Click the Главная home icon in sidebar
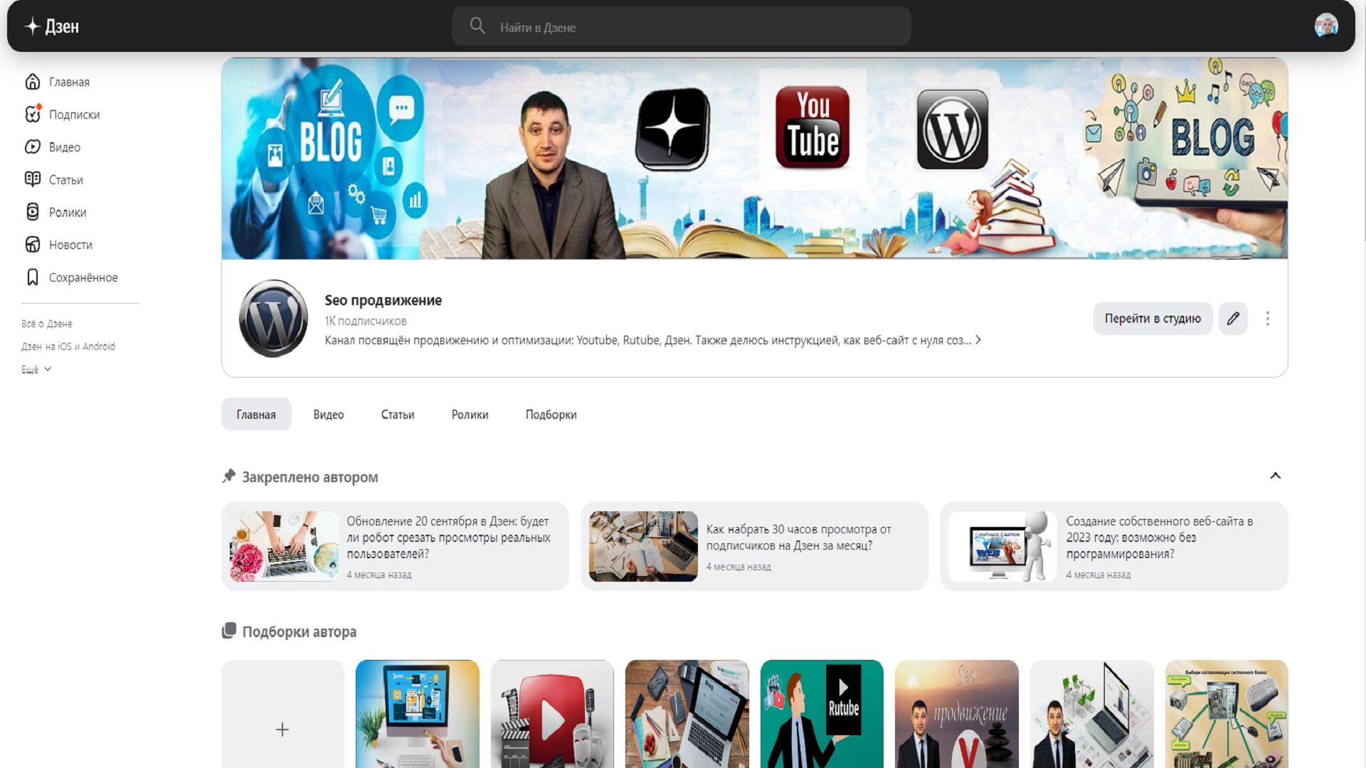 [33, 82]
